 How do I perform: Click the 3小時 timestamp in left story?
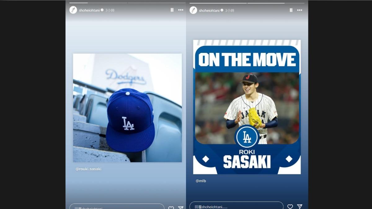point(110,10)
